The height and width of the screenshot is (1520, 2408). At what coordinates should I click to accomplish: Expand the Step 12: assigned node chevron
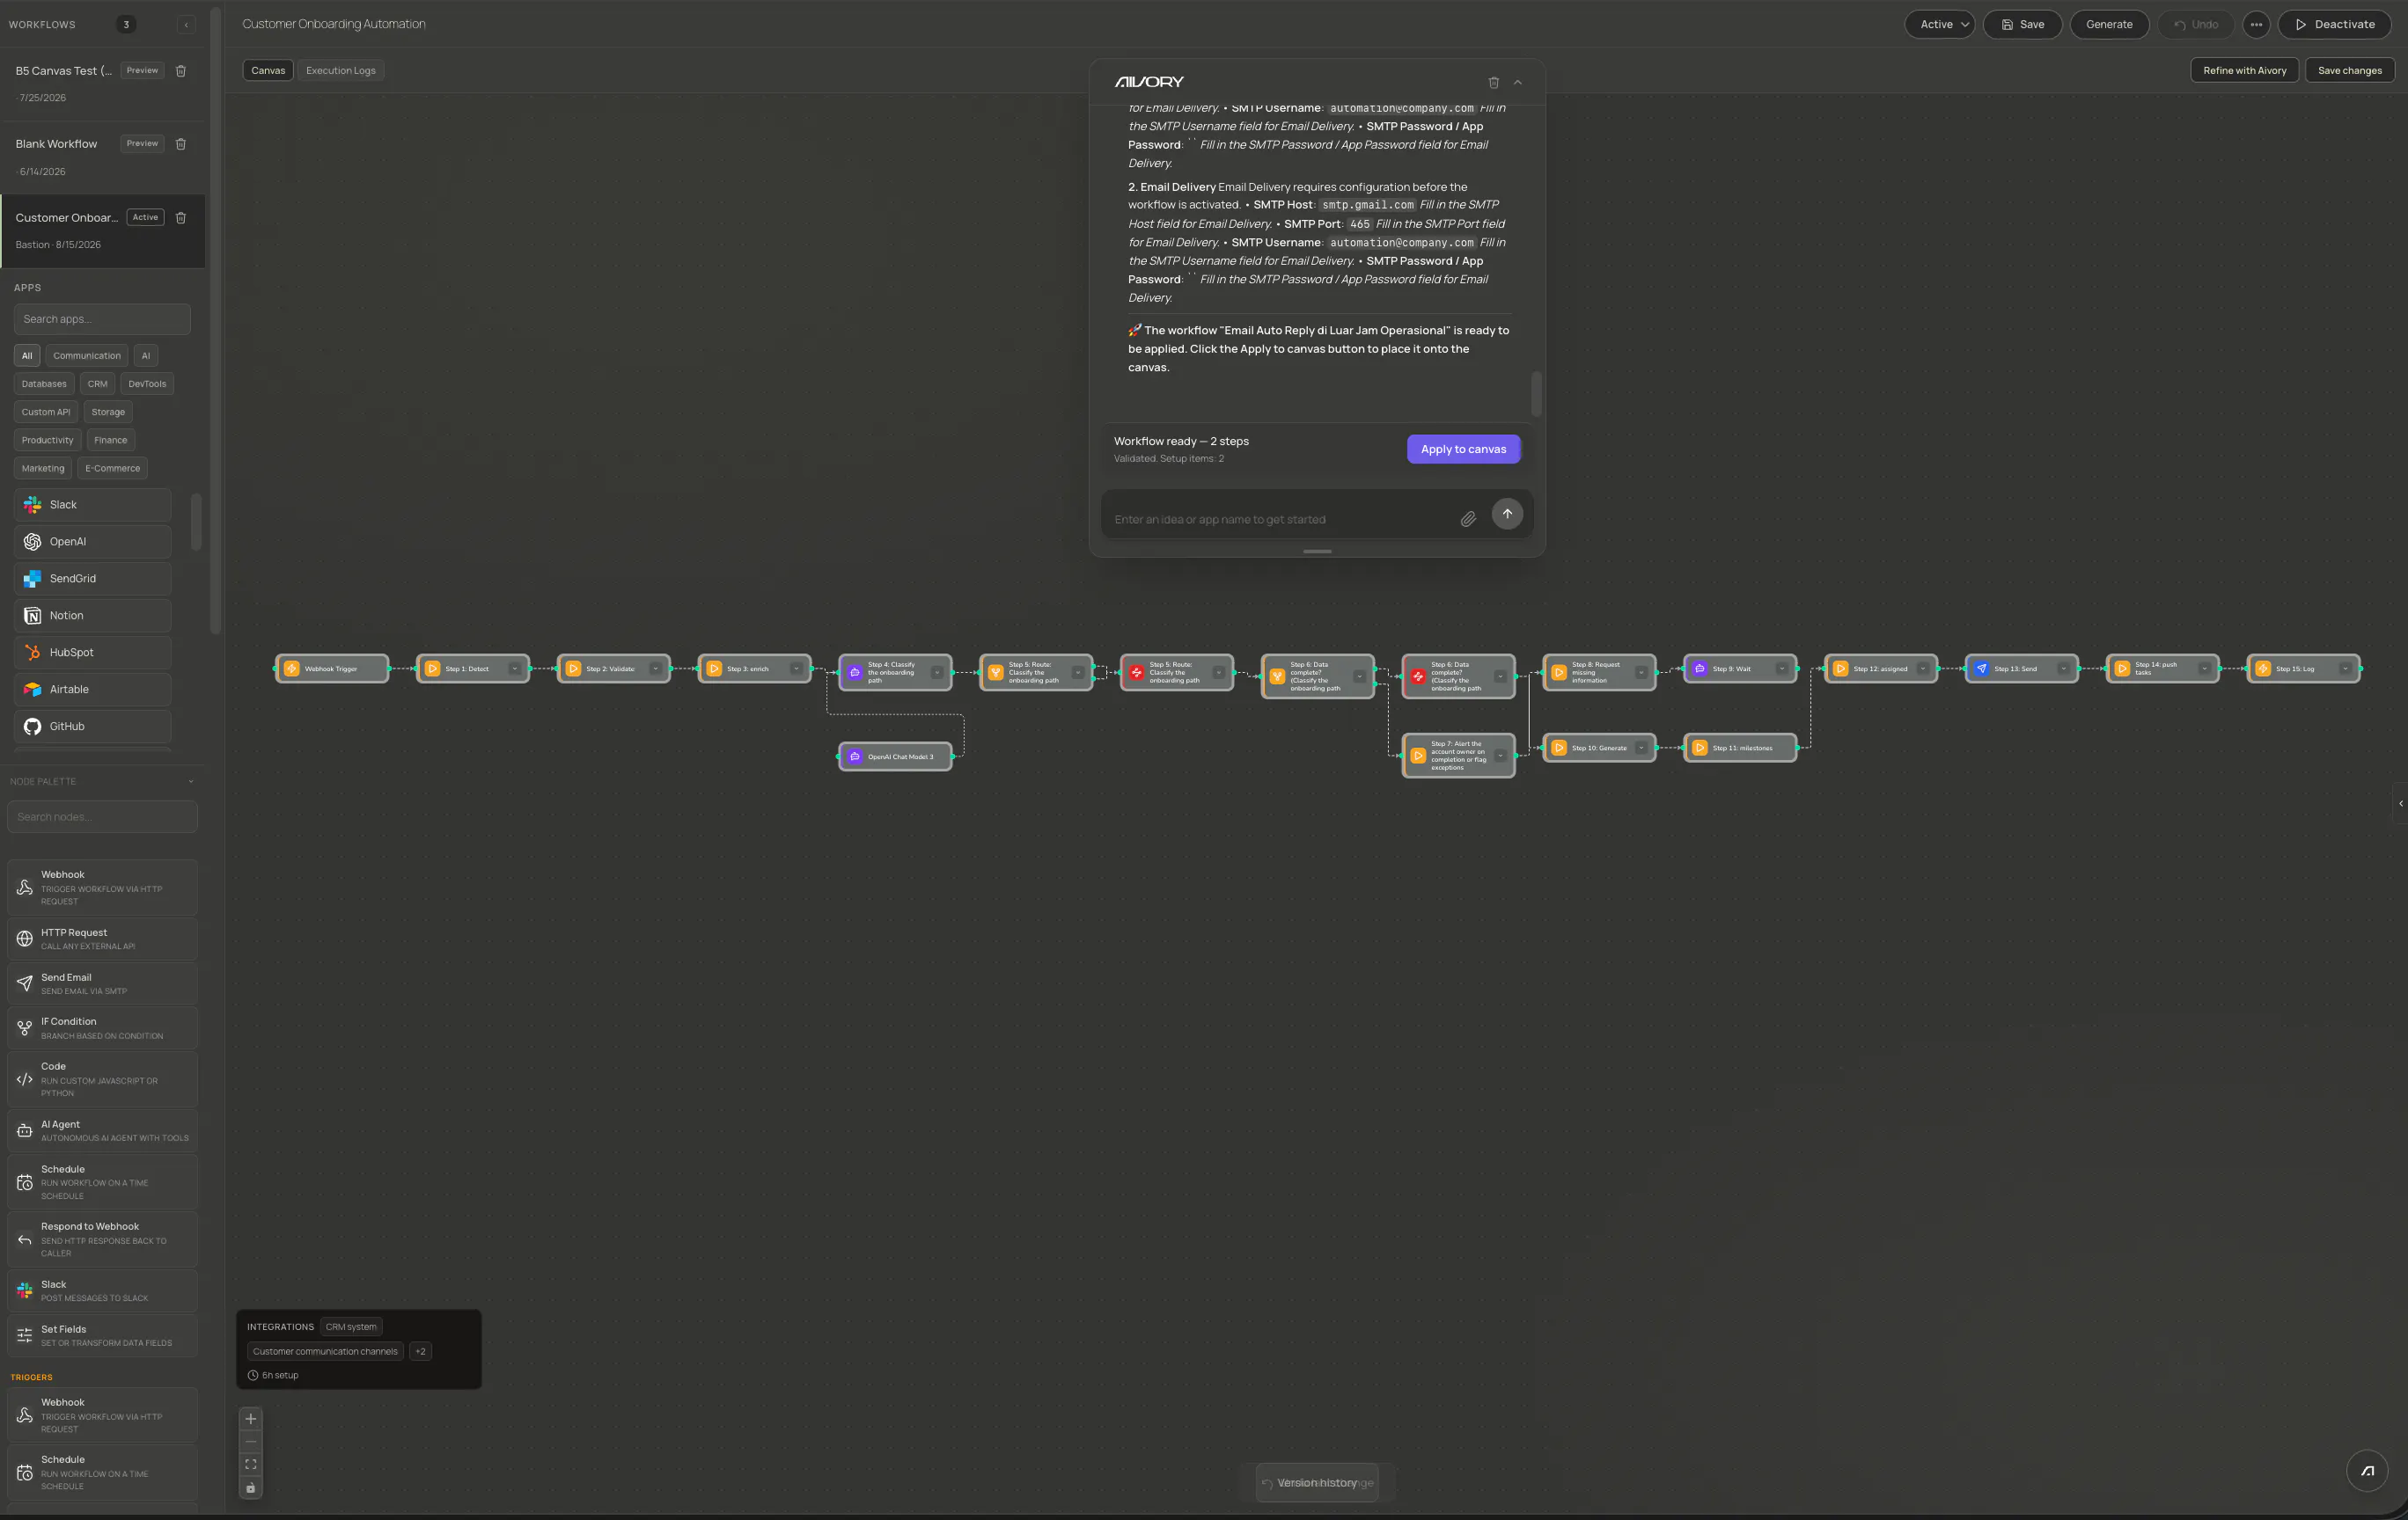(x=1922, y=669)
